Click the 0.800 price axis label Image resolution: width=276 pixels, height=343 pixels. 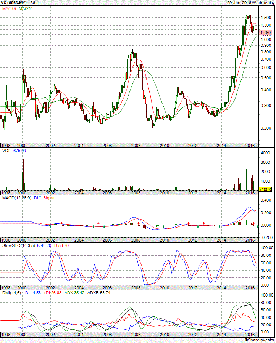(x=266, y=52)
